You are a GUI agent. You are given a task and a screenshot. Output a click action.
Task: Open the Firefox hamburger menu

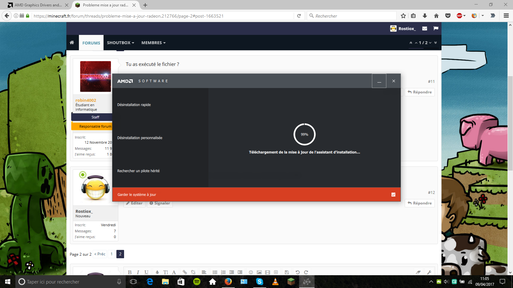506,16
